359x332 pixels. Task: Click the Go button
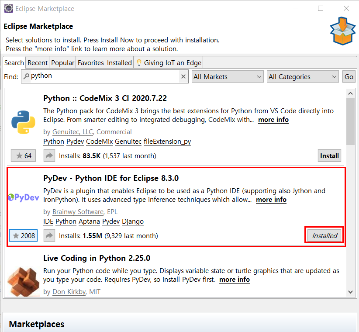349,77
